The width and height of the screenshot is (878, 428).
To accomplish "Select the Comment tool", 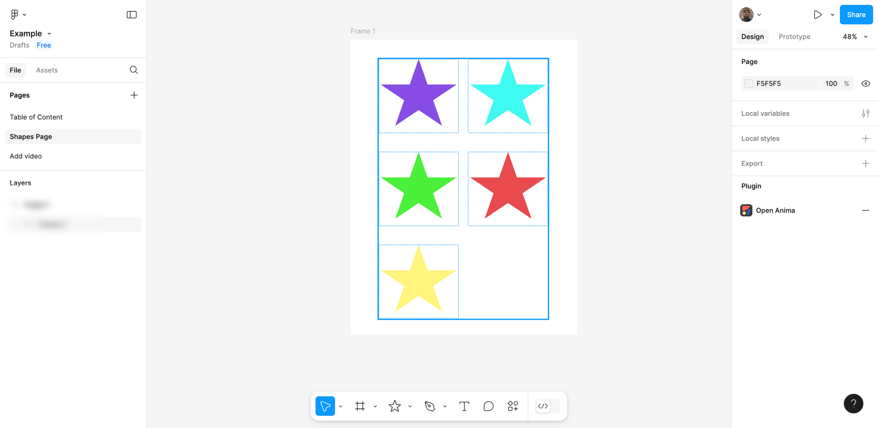I will coord(488,406).
